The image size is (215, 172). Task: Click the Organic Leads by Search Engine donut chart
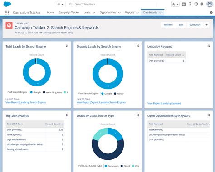(108, 74)
